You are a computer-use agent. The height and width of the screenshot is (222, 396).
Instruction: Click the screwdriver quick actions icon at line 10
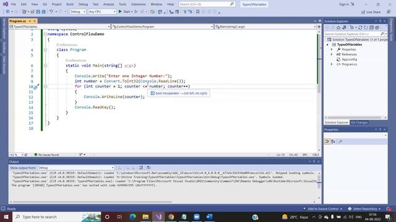pyautogui.click(x=36, y=87)
